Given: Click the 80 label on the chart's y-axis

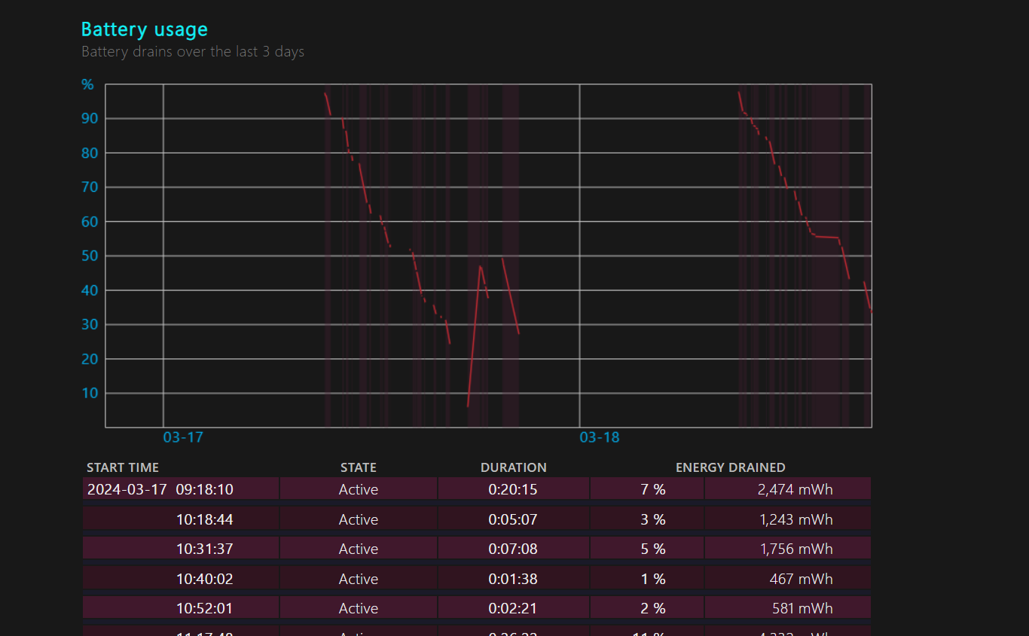Looking at the screenshot, I should pyautogui.click(x=90, y=153).
